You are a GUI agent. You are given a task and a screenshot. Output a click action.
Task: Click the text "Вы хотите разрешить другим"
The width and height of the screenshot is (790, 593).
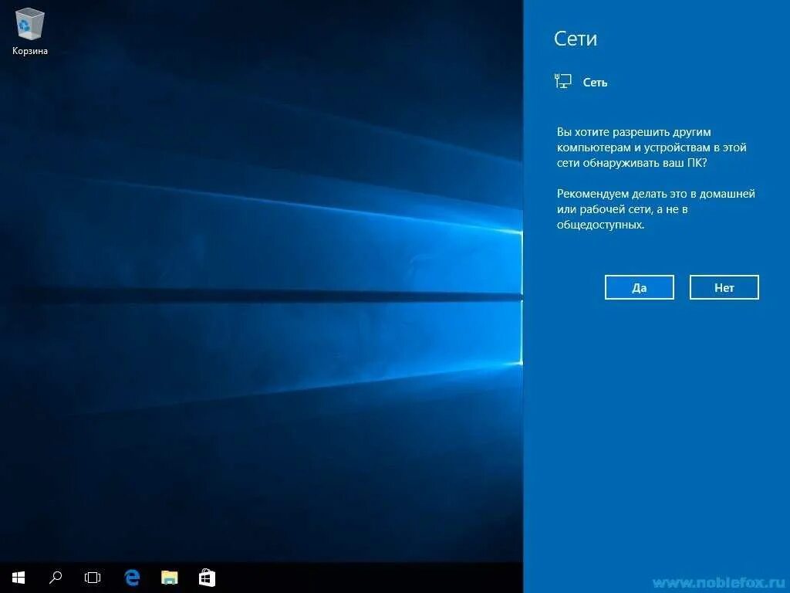point(634,132)
